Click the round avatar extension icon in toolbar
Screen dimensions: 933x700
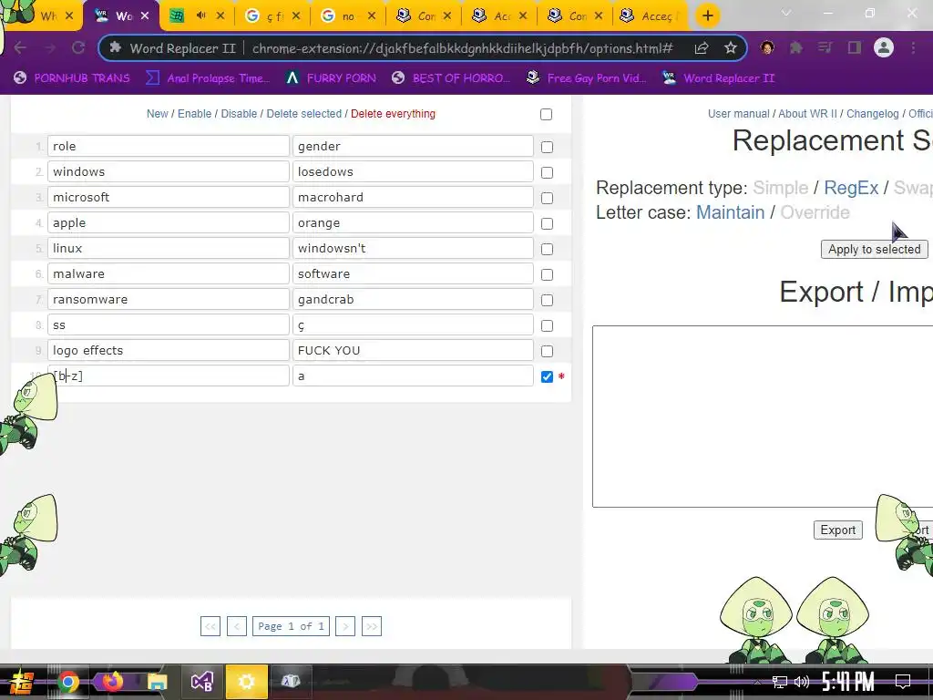pyautogui.click(x=767, y=47)
